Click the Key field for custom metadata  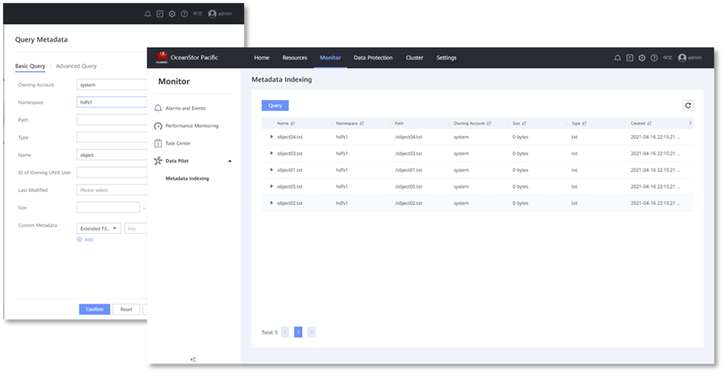(x=135, y=228)
